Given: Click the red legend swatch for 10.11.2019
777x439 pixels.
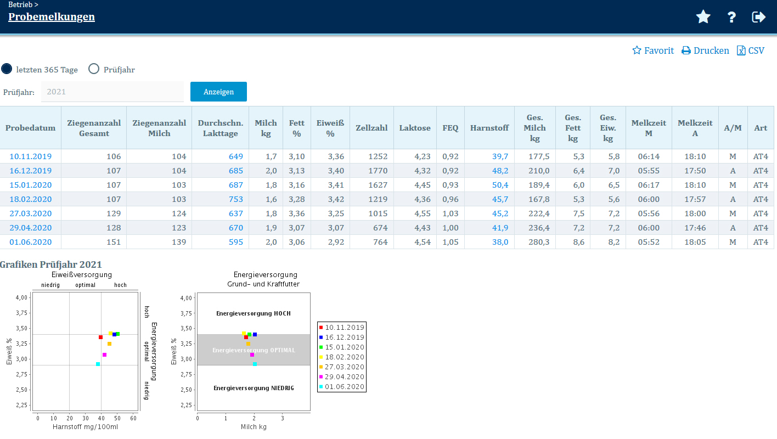Looking at the screenshot, I should (321, 328).
